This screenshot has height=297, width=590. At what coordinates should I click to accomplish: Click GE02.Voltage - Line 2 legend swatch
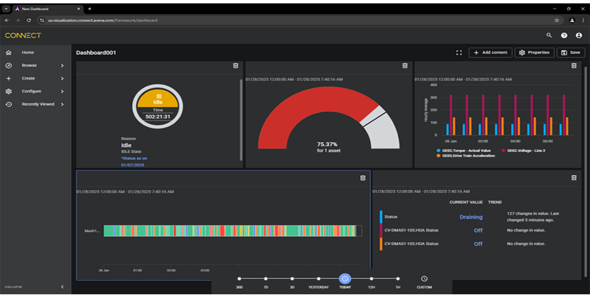point(503,151)
